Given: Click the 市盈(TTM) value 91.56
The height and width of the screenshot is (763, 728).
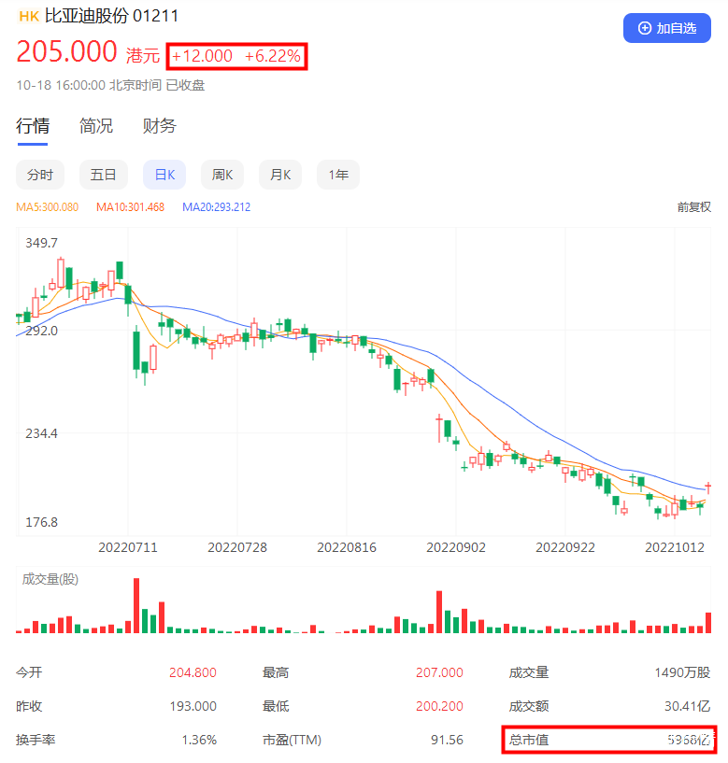Looking at the screenshot, I should (447, 741).
